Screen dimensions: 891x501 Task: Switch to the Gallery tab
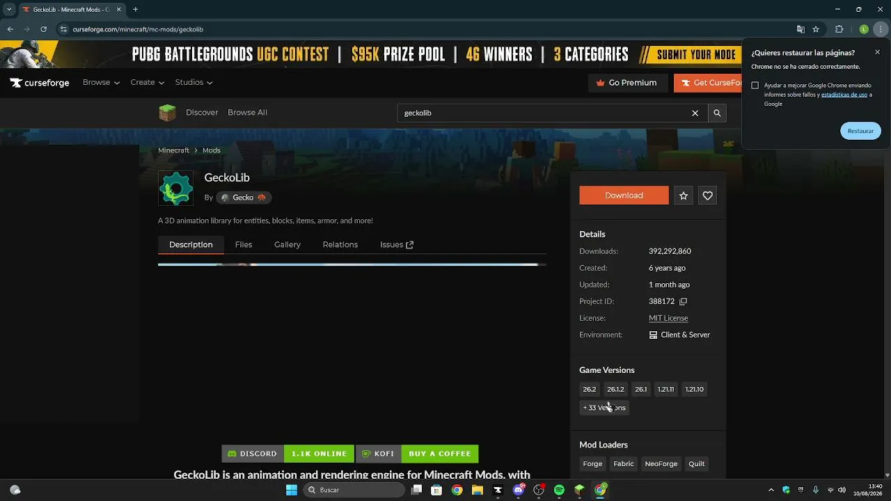tap(287, 245)
